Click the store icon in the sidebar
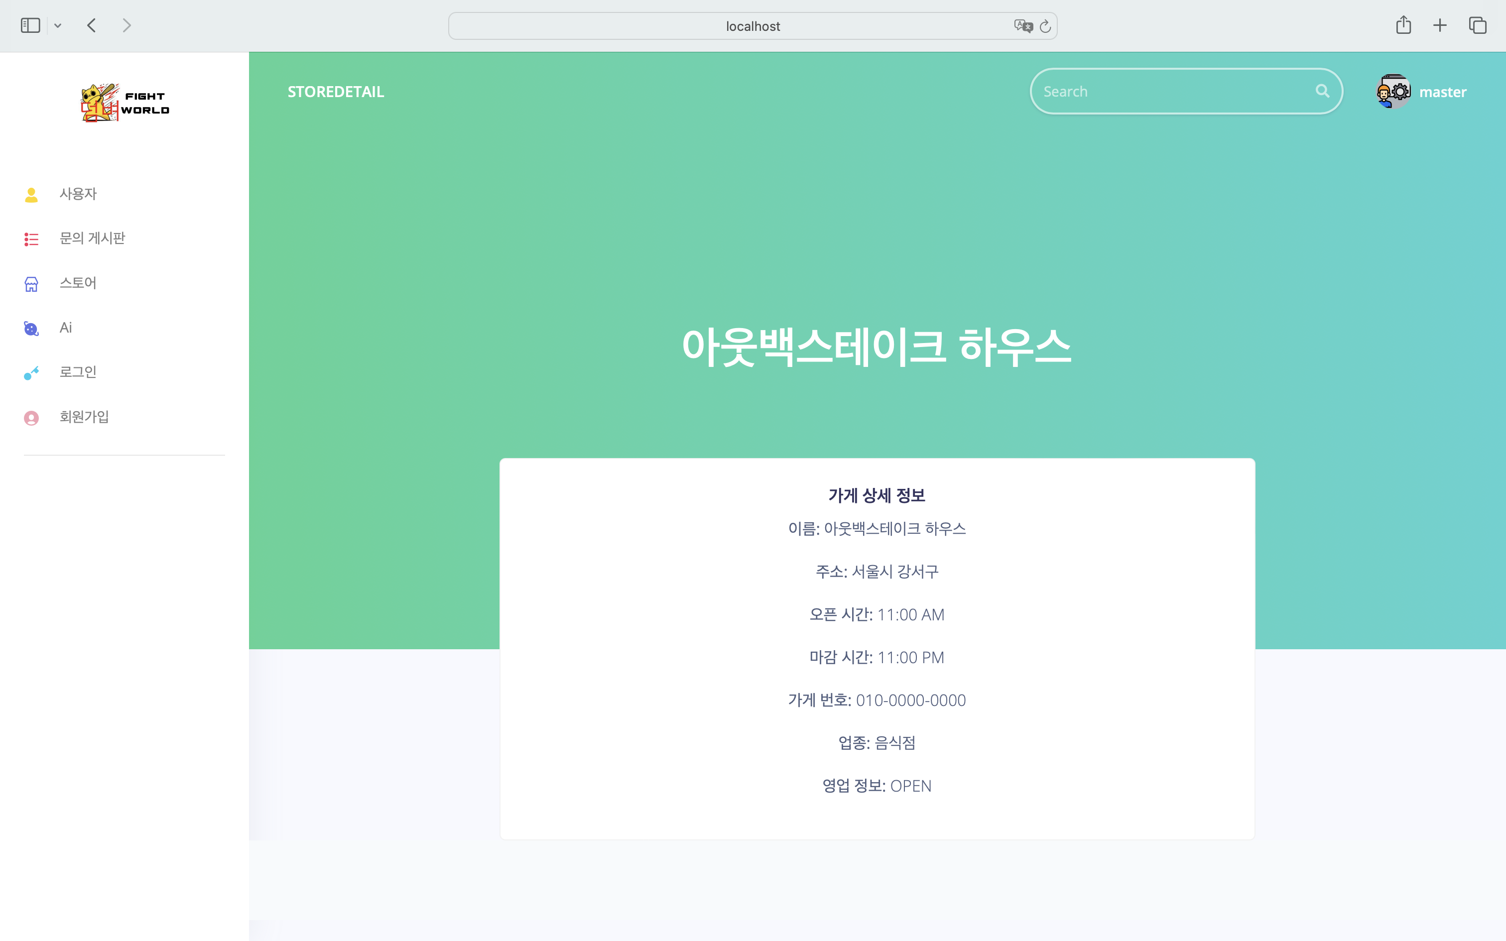Image resolution: width=1506 pixels, height=941 pixels. pos(31,284)
